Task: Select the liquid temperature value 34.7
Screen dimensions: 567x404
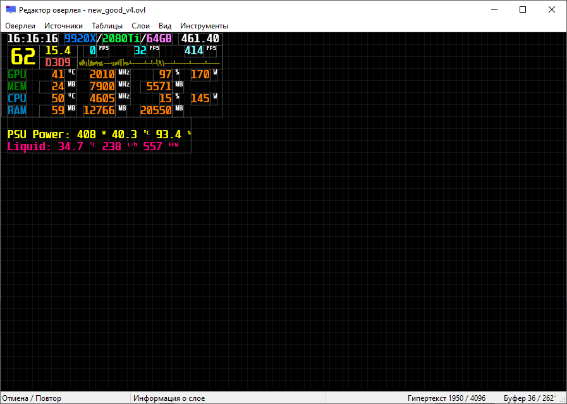Action: (71, 146)
